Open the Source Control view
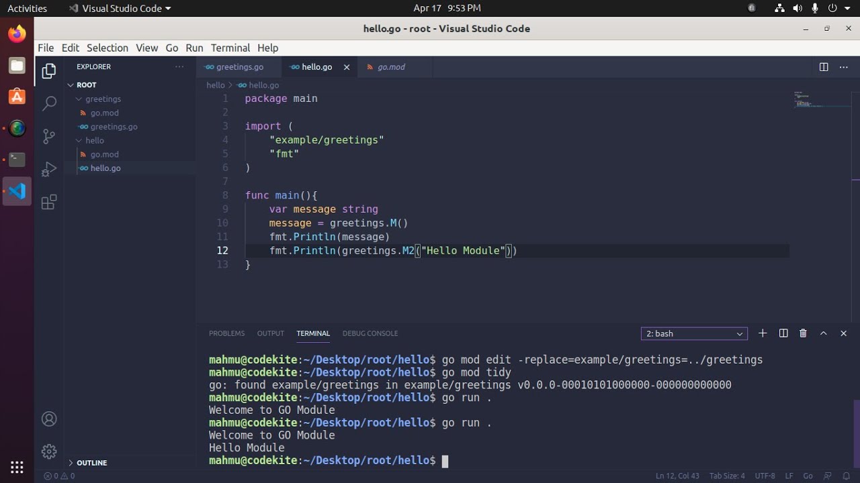 click(49, 136)
